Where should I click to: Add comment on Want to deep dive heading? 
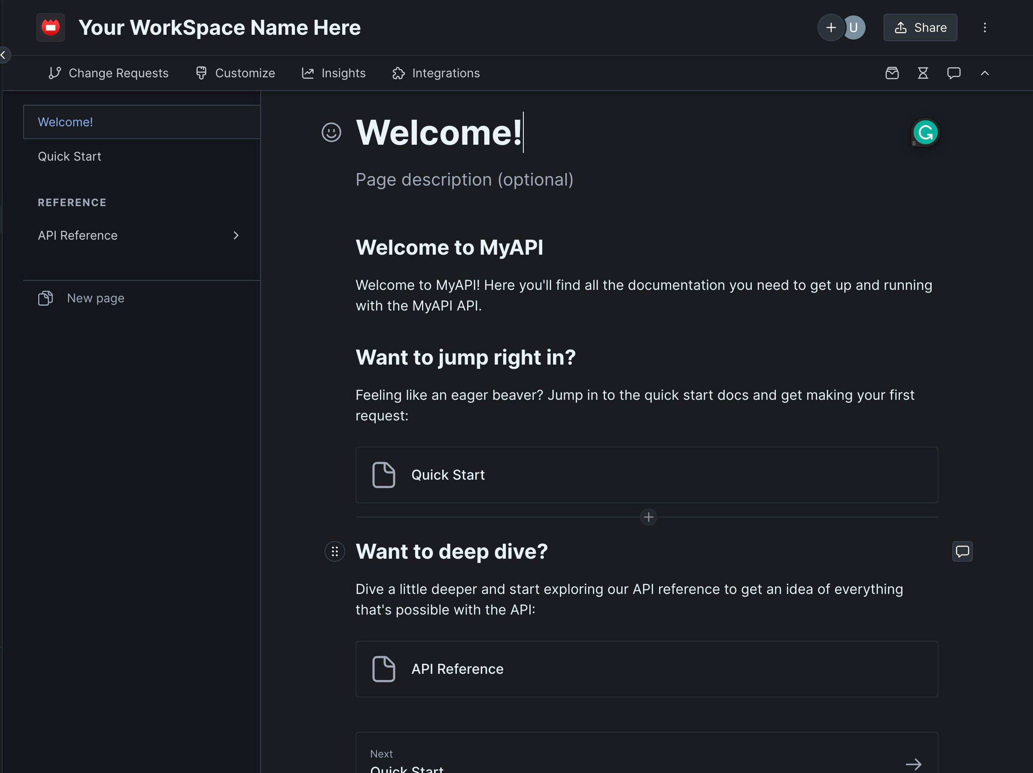[x=962, y=551]
